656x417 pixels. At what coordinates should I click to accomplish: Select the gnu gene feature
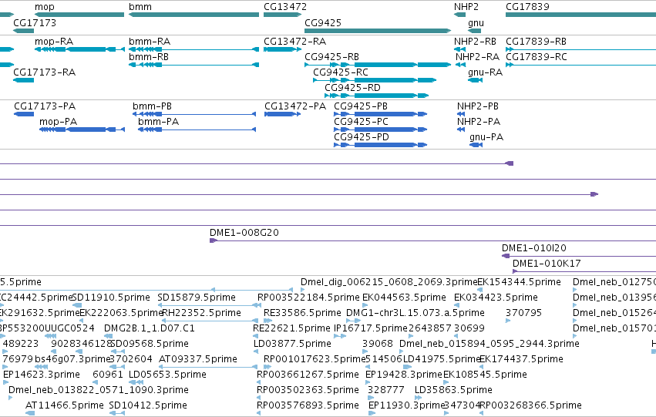(474, 31)
